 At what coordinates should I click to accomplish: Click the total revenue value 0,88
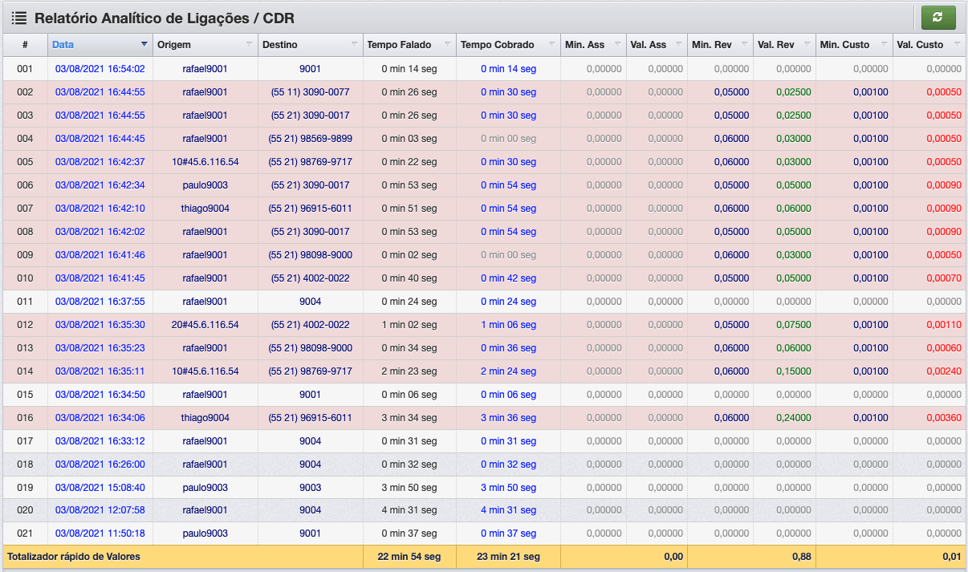click(x=801, y=557)
